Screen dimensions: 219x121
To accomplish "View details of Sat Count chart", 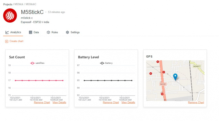I will click(x=59, y=103).
